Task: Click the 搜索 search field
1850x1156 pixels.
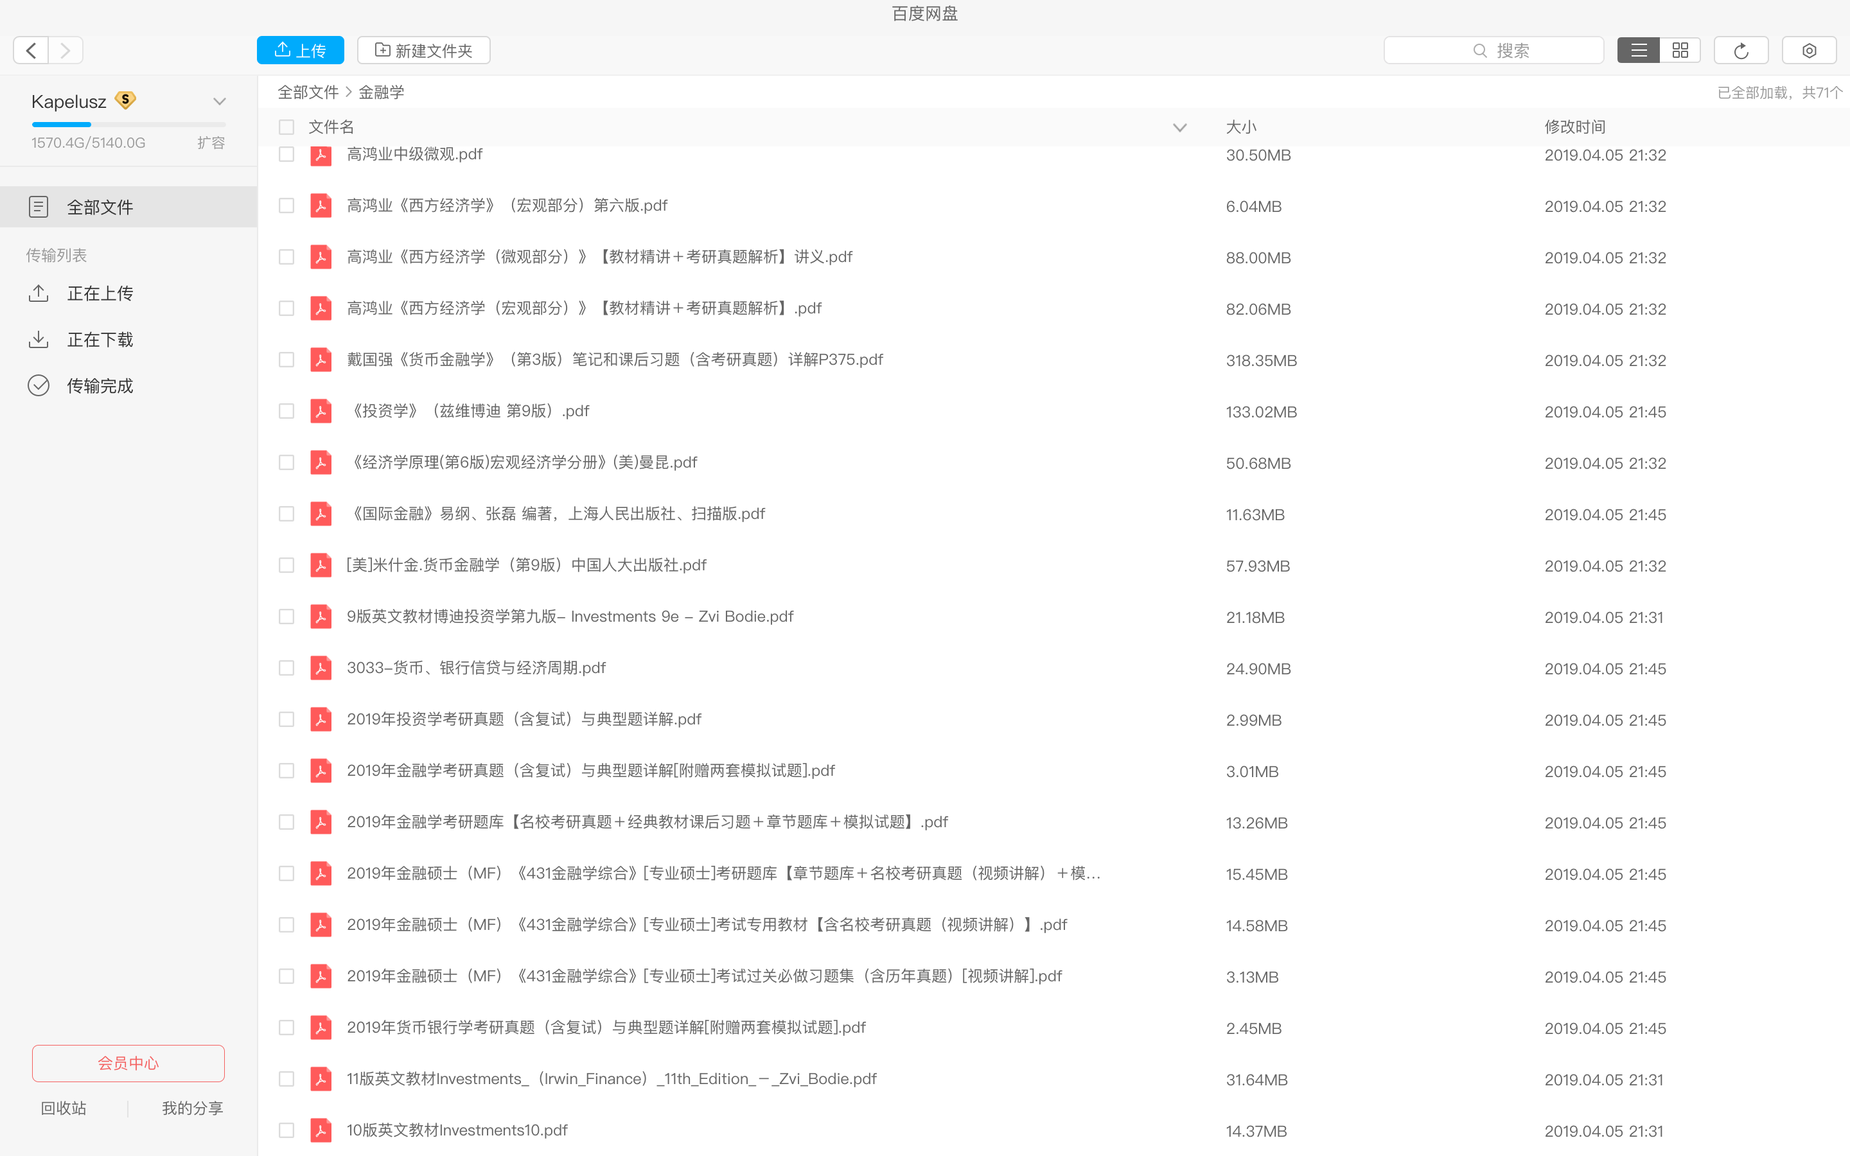Action: click(1493, 51)
